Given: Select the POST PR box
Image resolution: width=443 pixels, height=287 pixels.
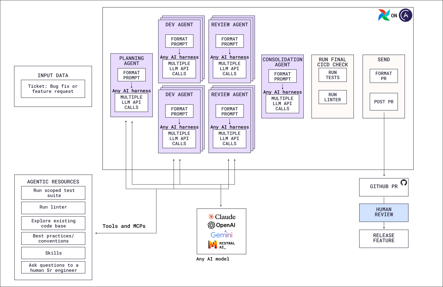Looking at the screenshot, I should 384,102.
